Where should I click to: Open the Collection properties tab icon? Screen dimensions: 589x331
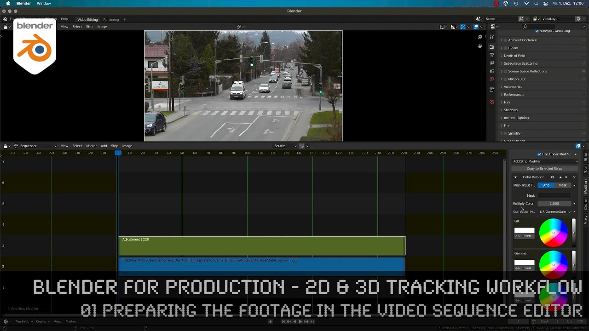491,90
